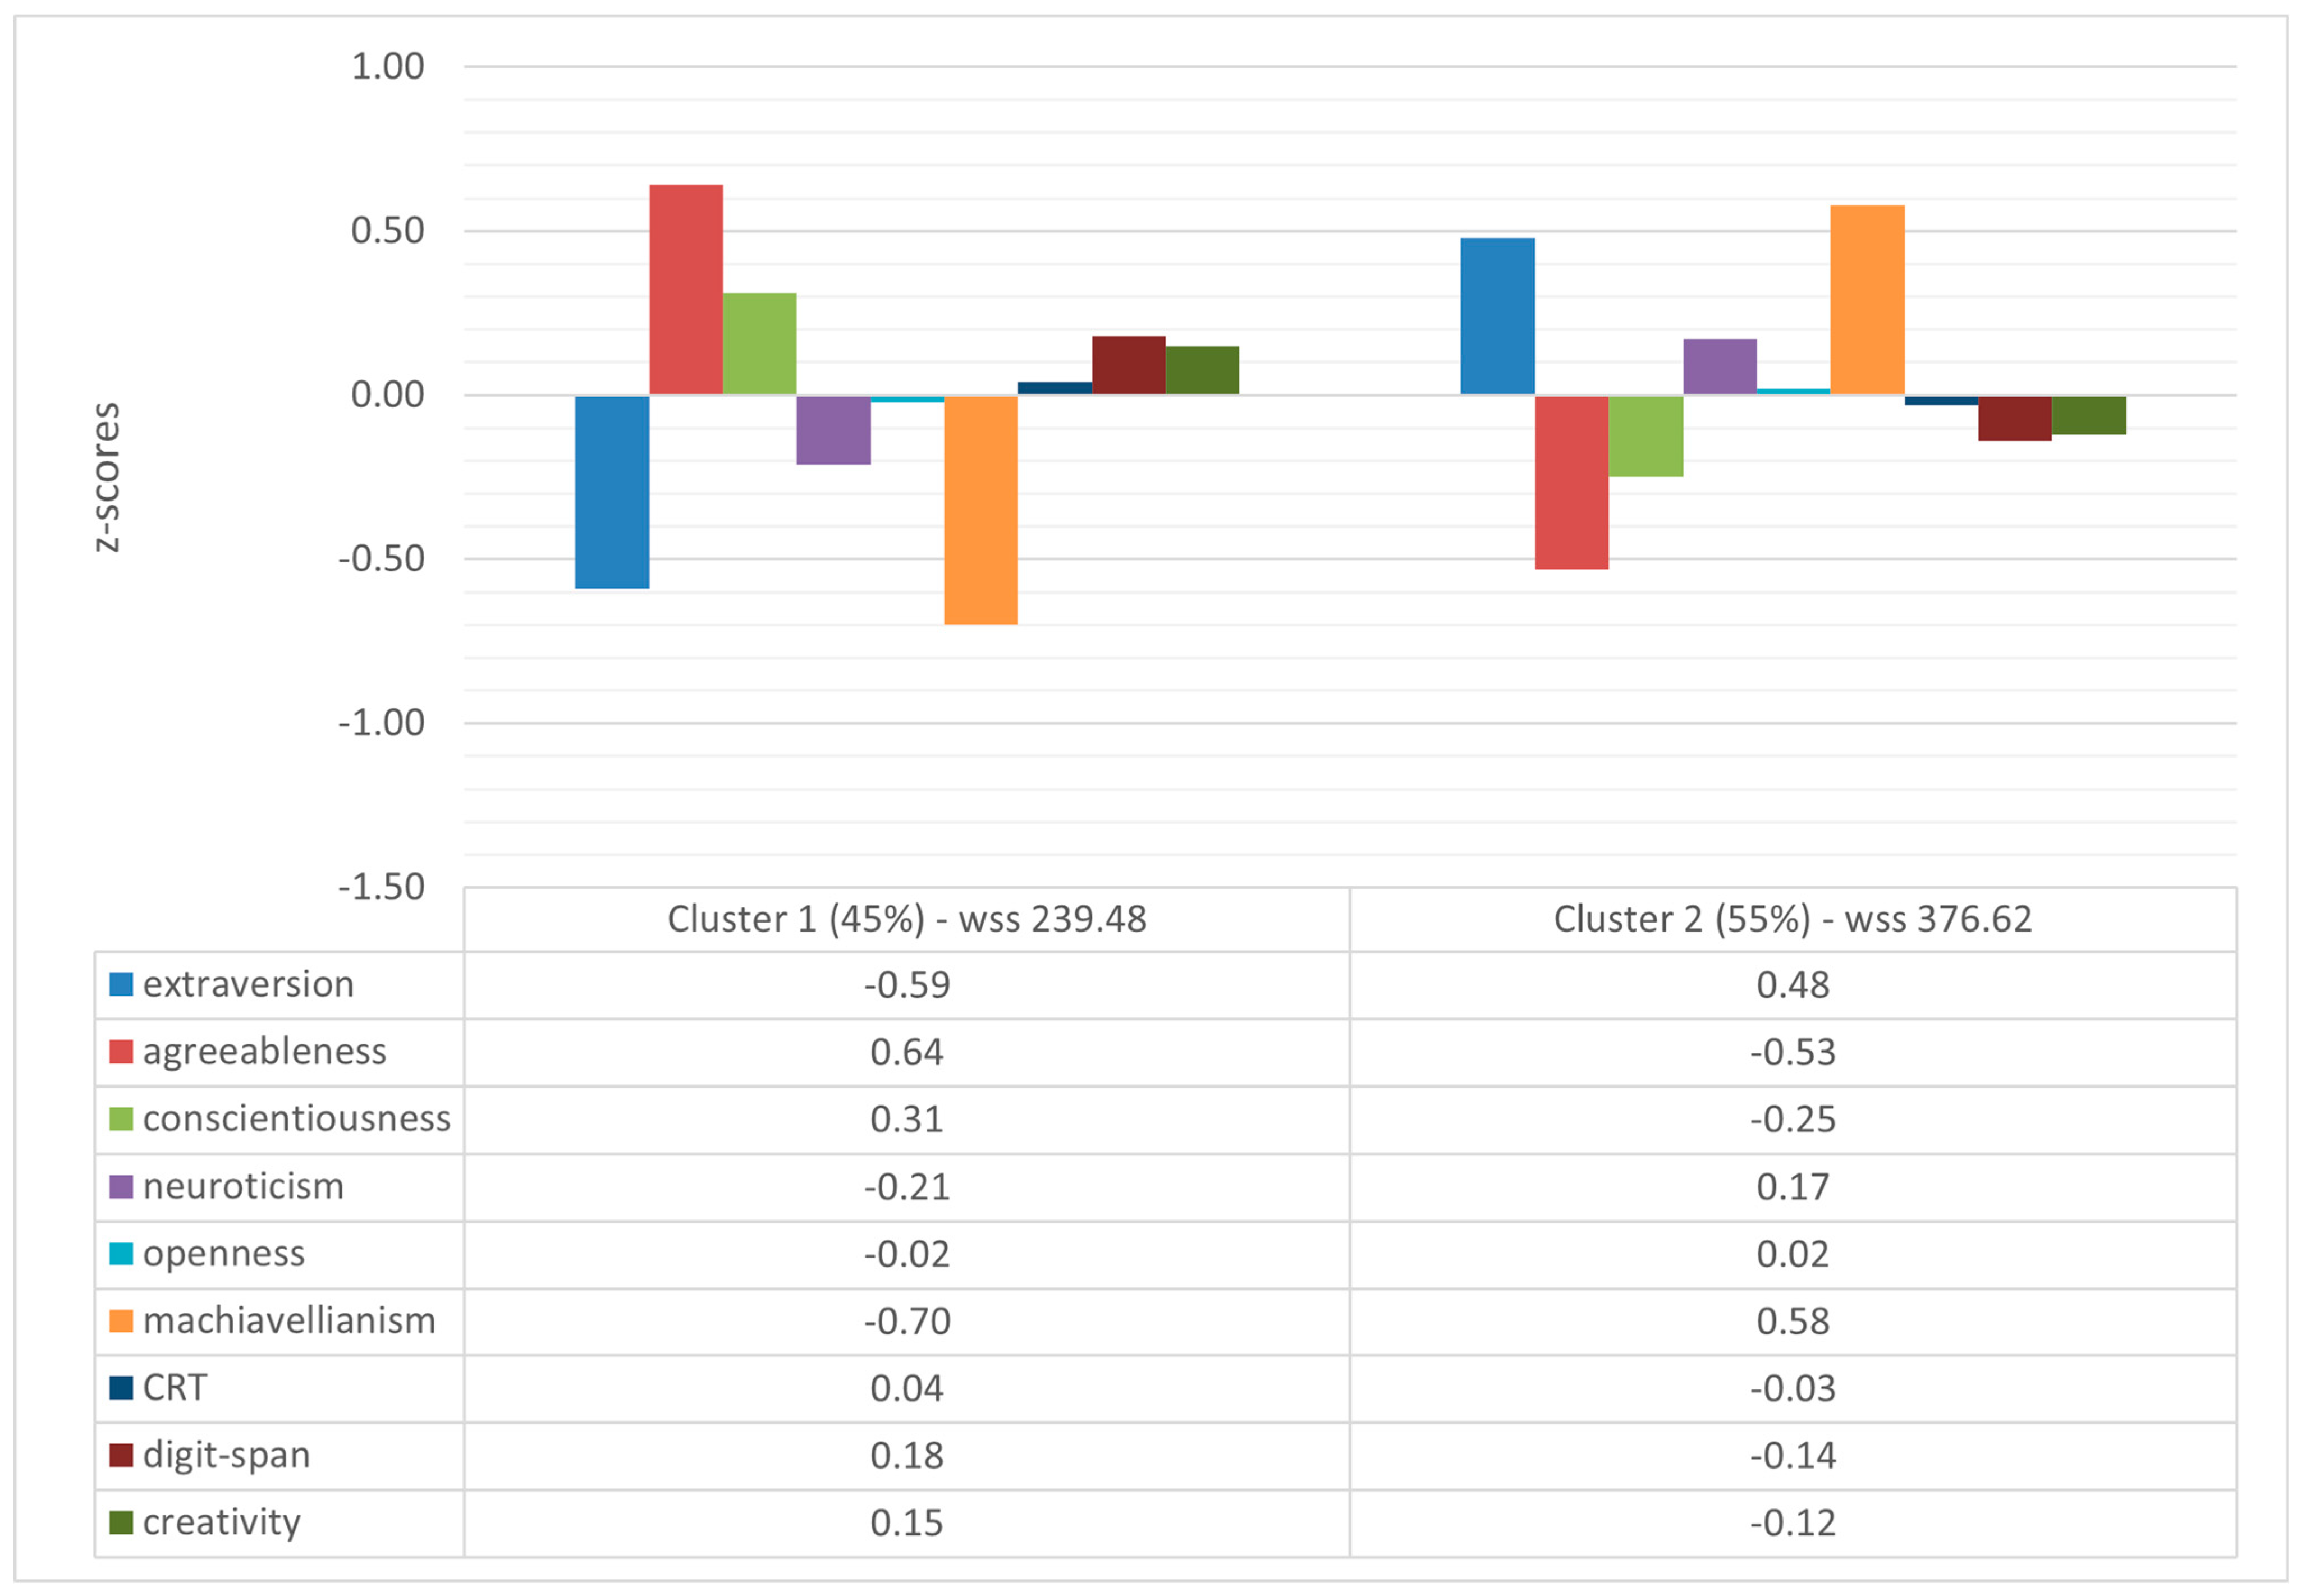The image size is (2301, 1596).
Task: Click the cyan openness legend swatch
Action: pyautogui.click(x=121, y=1253)
